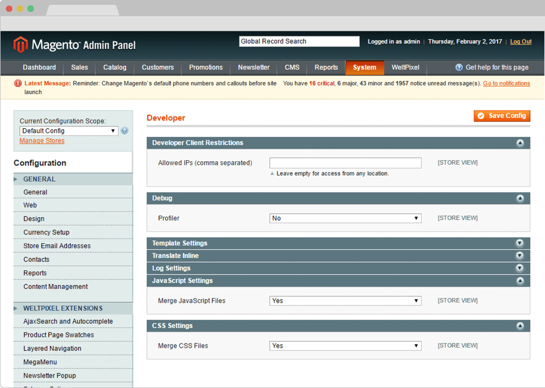
Task: Open the Current Configuration Scope dropdown
Action: pyautogui.click(x=69, y=131)
